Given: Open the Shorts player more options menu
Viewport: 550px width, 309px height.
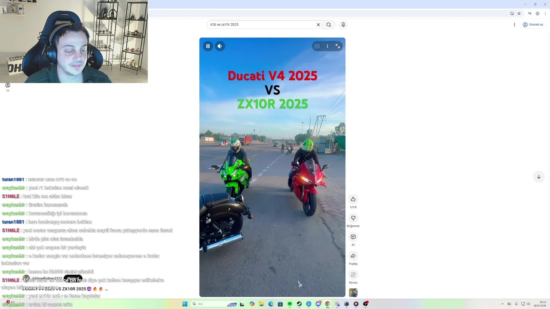Looking at the screenshot, I should click(327, 46).
